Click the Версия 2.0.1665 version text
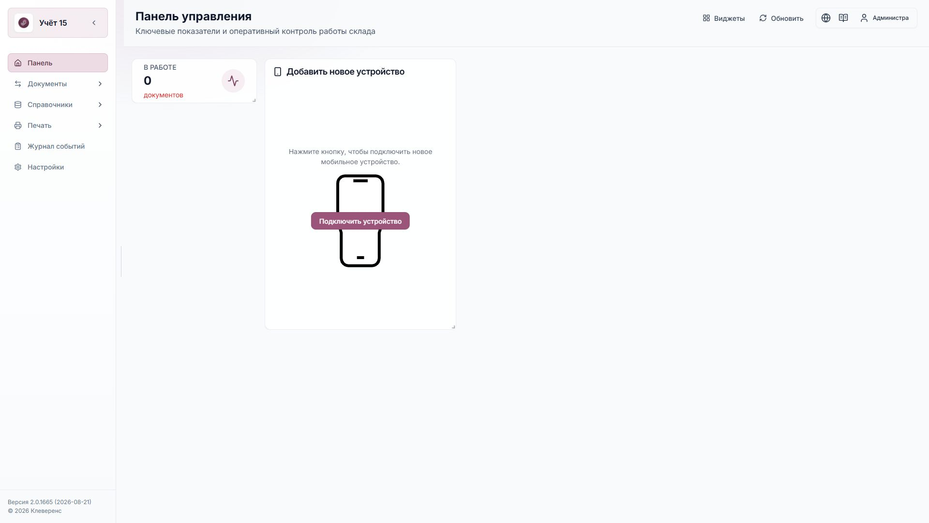This screenshot has width=929, height=523. pos(49,502)
